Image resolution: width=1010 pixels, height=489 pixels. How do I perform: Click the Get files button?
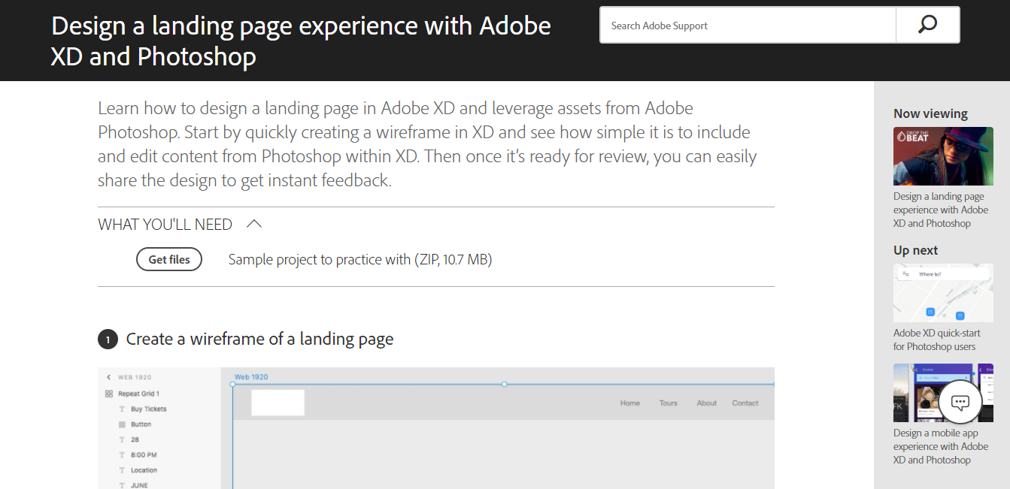click(168, 258)
